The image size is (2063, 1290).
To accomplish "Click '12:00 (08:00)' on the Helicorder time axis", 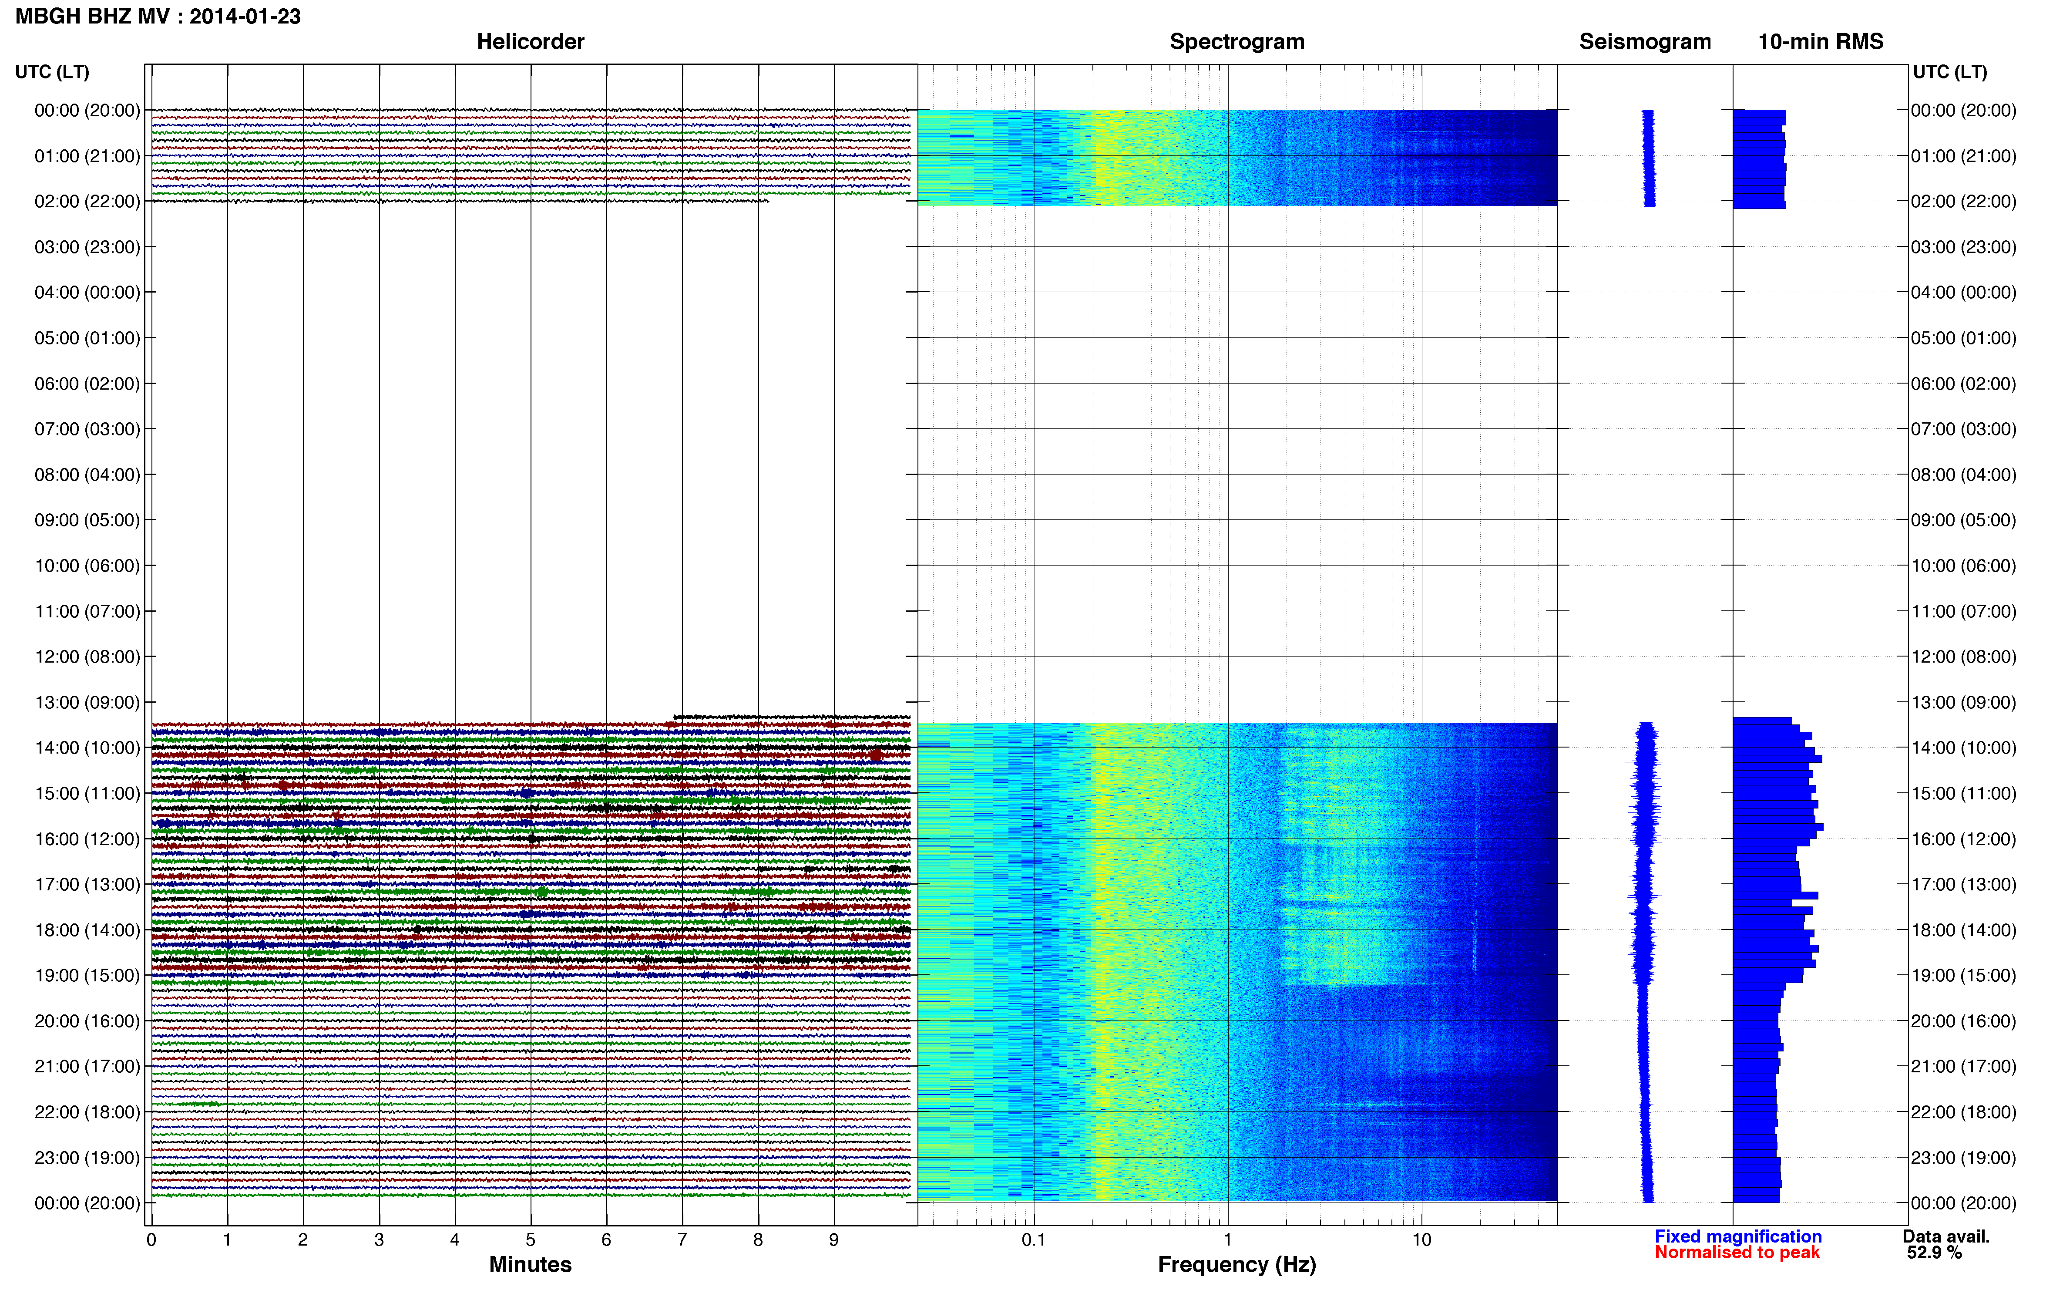I will coord(87,657).
